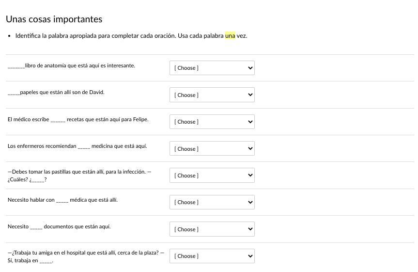This screenshot has width=418, height=272.
Task: Open Choose dropdown for 'Los enfermeros recomiendan'
Action: 212,149
